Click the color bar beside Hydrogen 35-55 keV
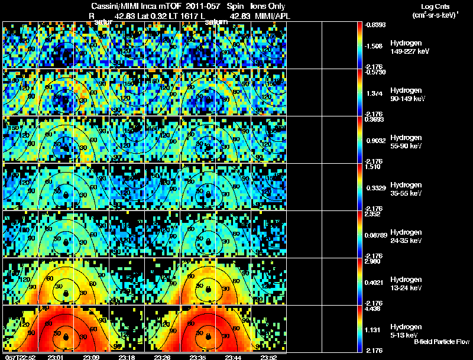 pyautogui.click(x=359, y=187)
